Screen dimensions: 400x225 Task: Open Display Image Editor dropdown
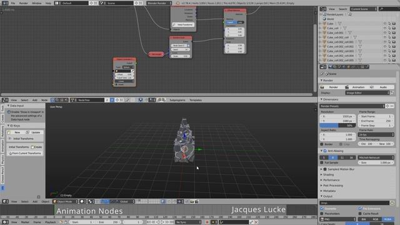[367, 93]
